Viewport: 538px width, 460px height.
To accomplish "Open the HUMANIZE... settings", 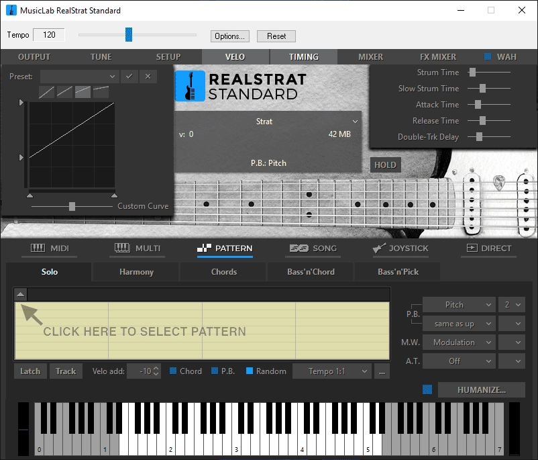I will tap(482, 390).
